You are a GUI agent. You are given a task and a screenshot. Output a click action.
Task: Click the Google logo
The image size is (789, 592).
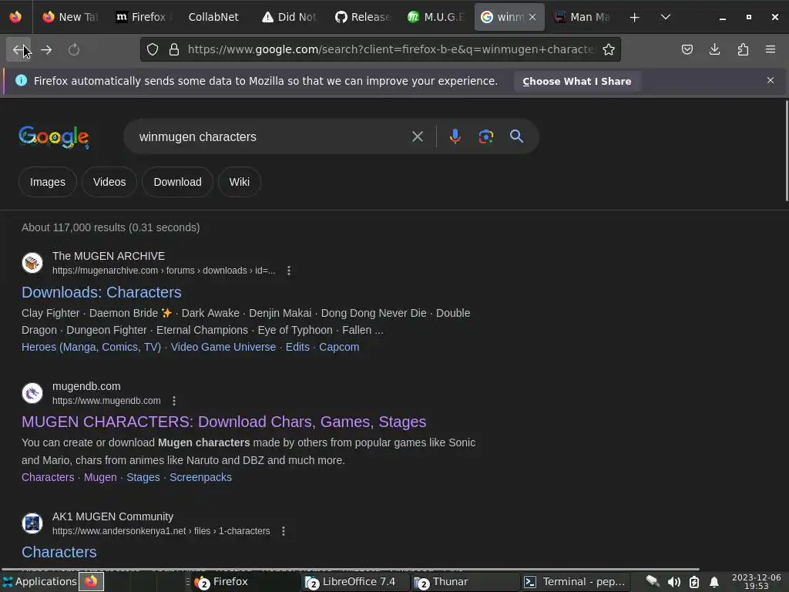tap(54, 137)
